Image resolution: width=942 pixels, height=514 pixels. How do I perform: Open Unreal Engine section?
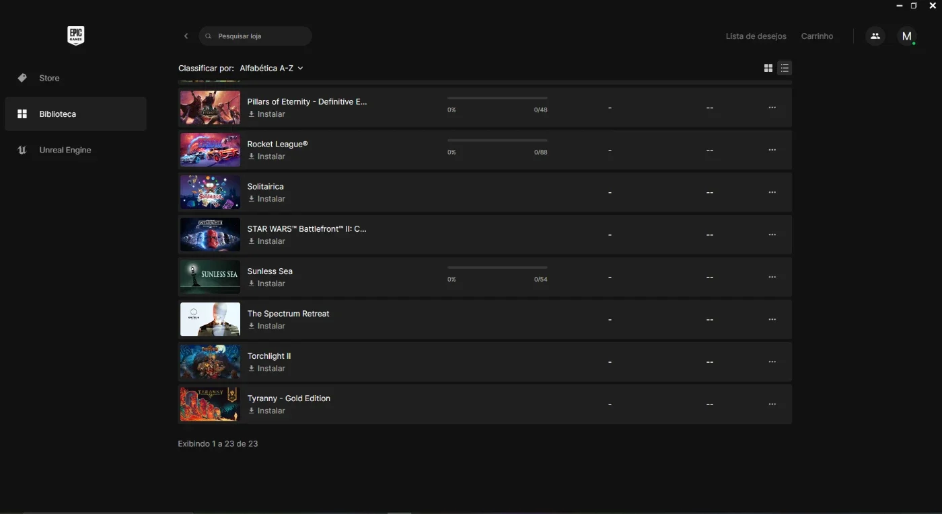point(75,150)
